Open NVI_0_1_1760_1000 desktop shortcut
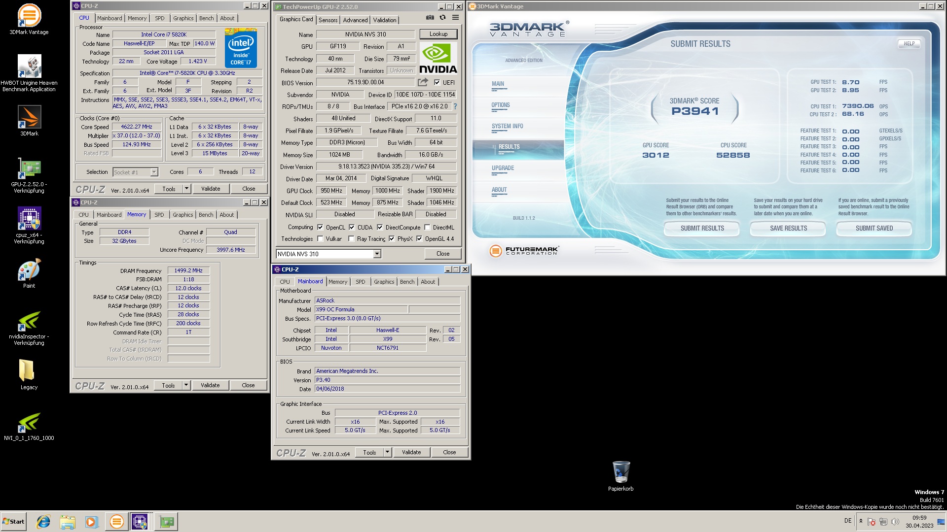Image resolution: width=947 pixels, height=532 pixels. [x=29, y=426]
